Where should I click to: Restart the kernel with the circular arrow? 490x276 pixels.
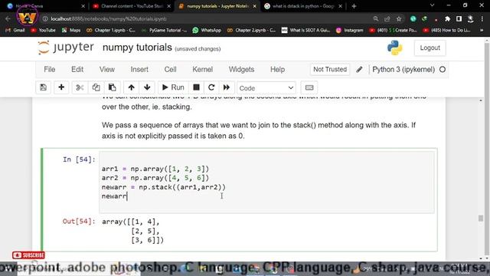tap(211, 87)
